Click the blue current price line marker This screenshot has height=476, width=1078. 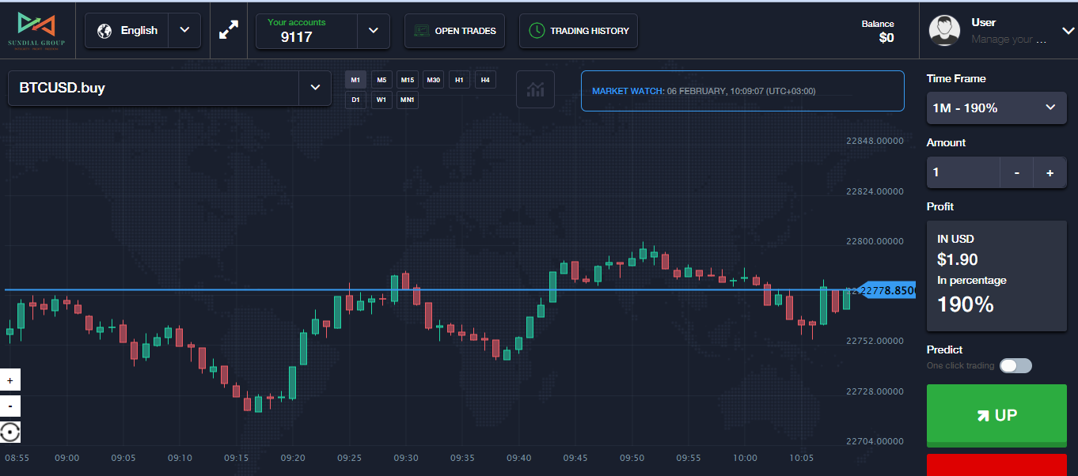[x=886, y=291]
